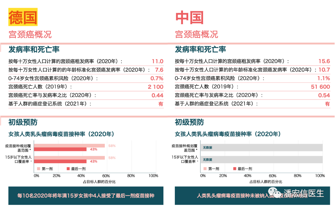Click 43% last-dose bar for 15岁以下女性人口覆盖率
335x208 pixels.
(60, 161)
